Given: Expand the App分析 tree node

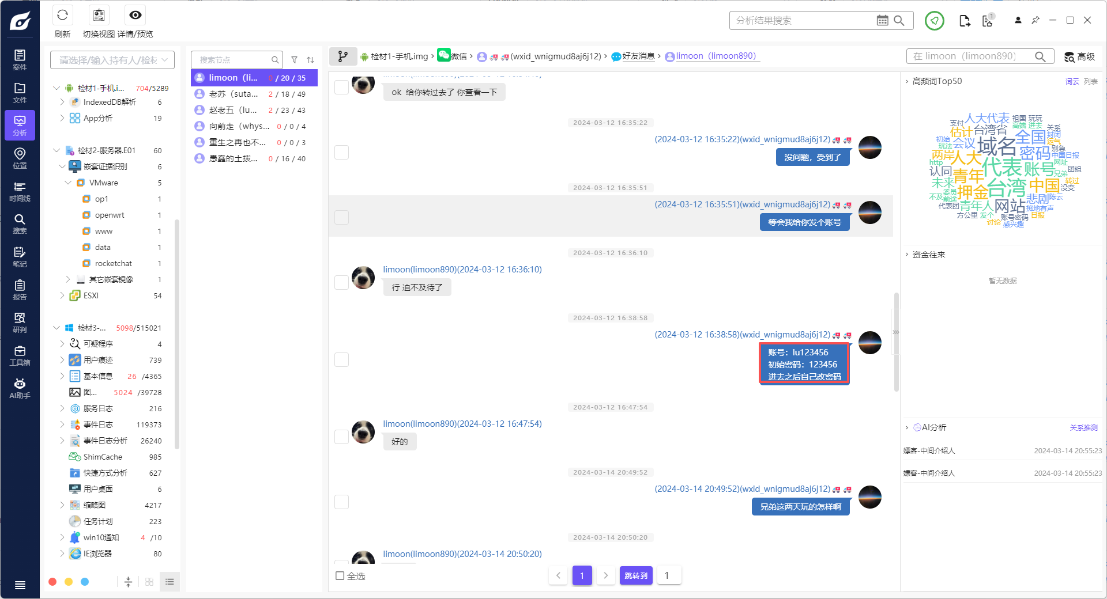Looking at the screenshot, I should pos(62,118).
